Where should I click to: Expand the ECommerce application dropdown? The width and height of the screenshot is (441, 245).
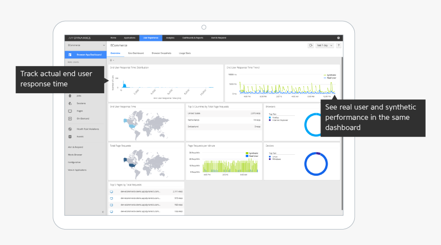tap(104, 46)
